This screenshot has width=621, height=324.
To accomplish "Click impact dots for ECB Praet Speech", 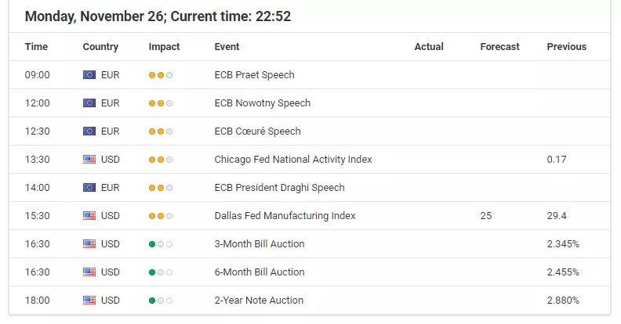I will pyautogui.click(x=161, y=75).
